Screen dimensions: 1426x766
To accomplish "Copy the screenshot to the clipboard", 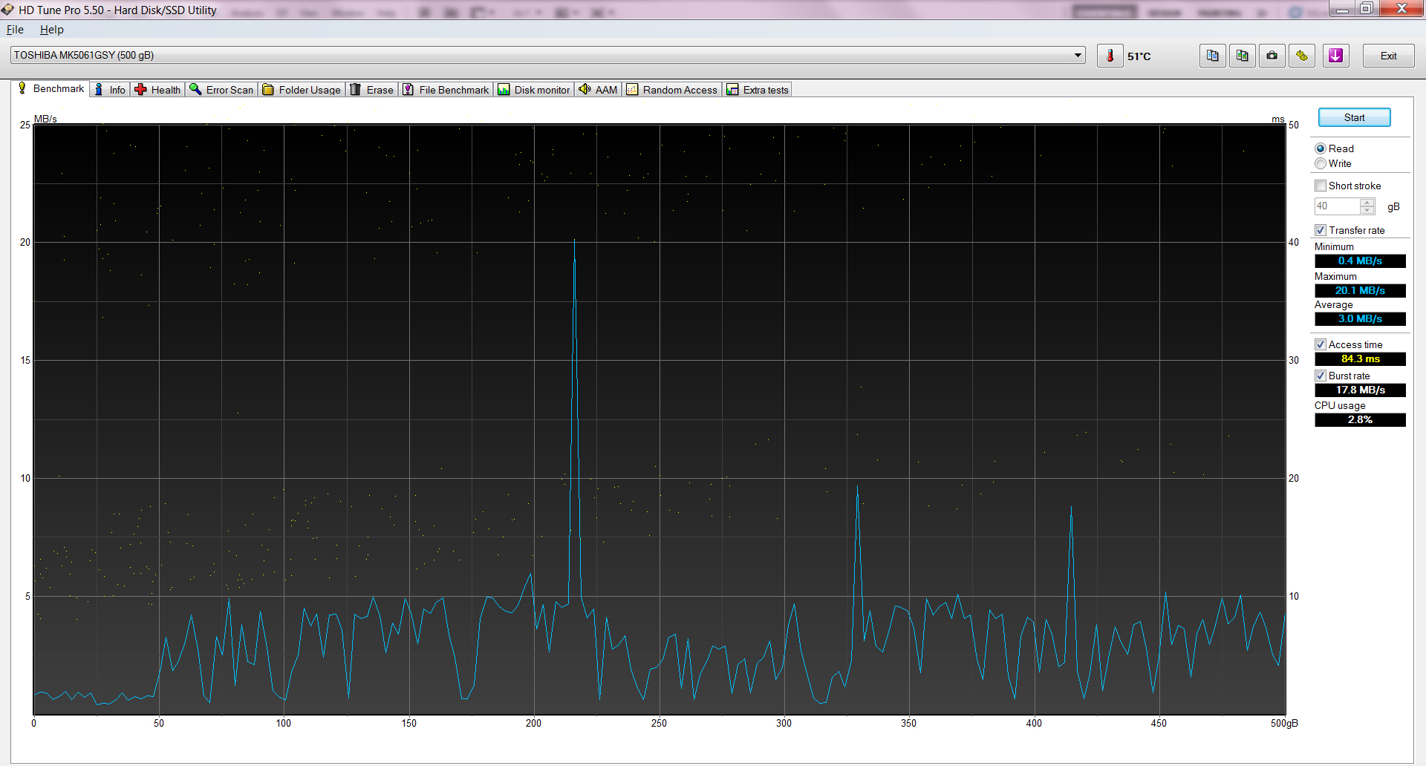I will [1243, 56].
